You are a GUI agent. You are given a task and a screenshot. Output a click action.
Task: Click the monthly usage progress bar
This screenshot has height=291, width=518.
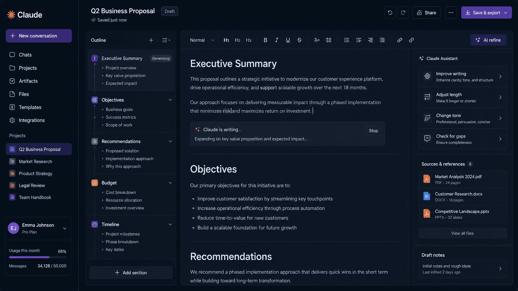pyautogui.click(x=38, y=257)
